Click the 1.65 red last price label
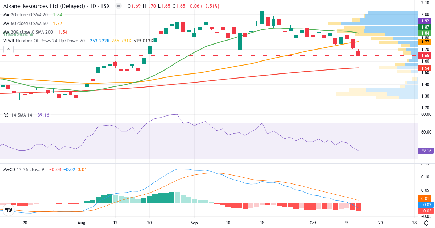 [x=425, y=56]
